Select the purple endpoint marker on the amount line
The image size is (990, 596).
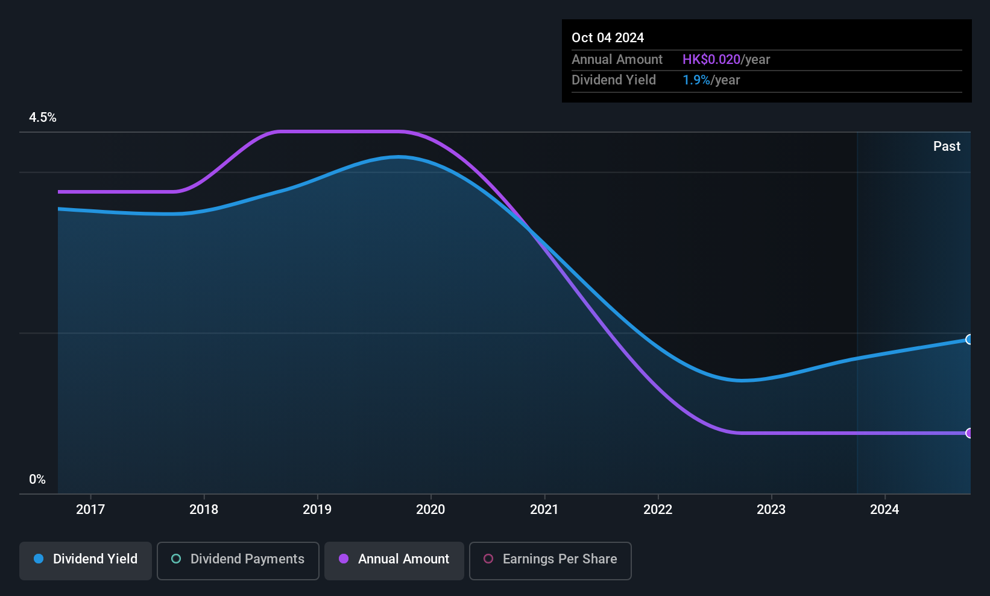click(970, 433)
